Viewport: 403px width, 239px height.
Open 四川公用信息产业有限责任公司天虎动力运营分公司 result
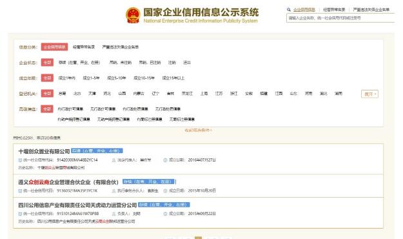coord(77,205)
